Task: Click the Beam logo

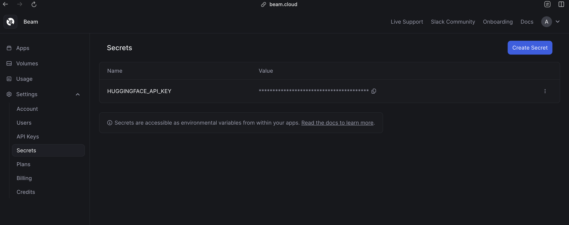Action: [10, 22]
